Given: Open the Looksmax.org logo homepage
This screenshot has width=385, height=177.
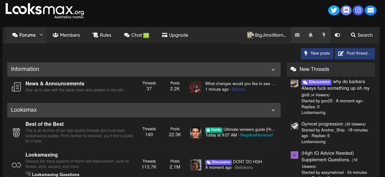Looking at the screenshot, I should point(45,10).
